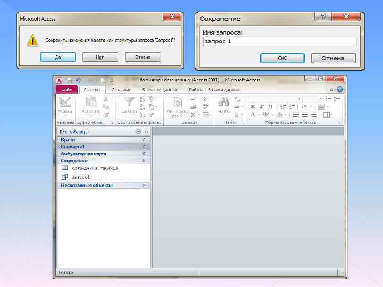Click the align right icon
Screen dimensions: 383x287
314,115
